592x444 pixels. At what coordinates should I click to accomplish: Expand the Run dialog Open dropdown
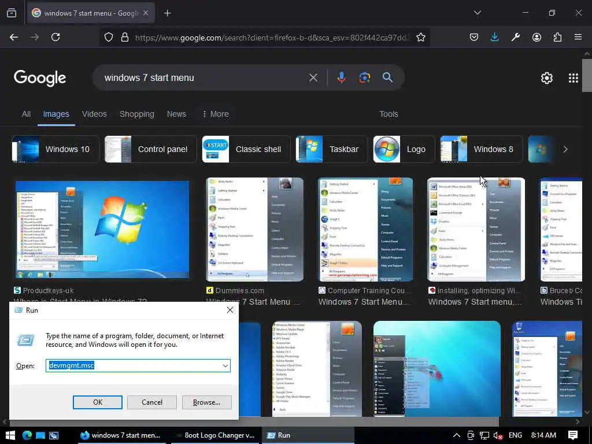click(225, 365)
